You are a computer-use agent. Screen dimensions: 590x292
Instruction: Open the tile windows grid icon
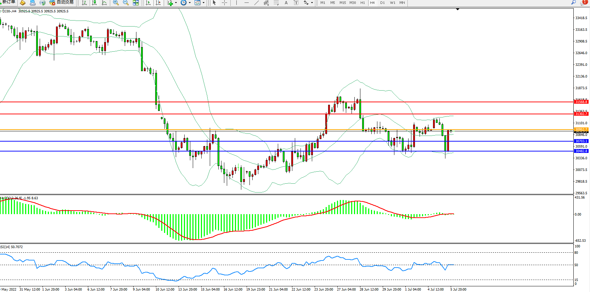coord(136,3)
